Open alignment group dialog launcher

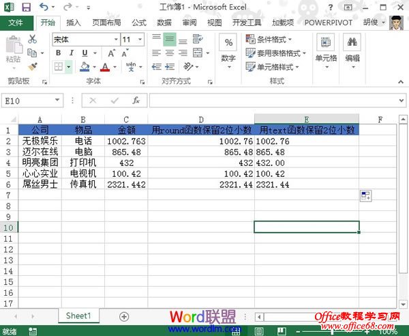210,82
